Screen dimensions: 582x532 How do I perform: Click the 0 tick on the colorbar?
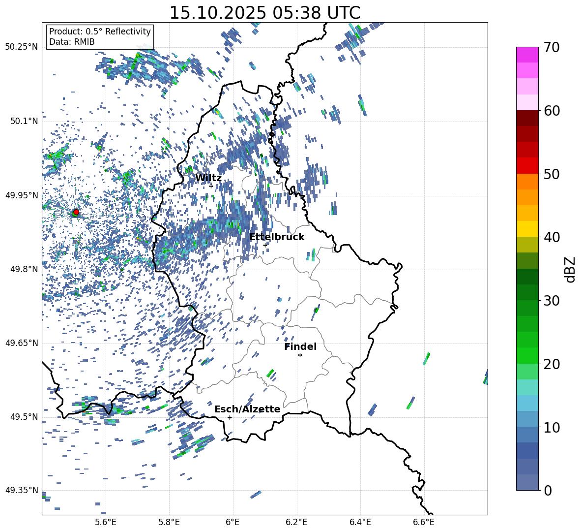pyautogui.click(x=548, y=490)
